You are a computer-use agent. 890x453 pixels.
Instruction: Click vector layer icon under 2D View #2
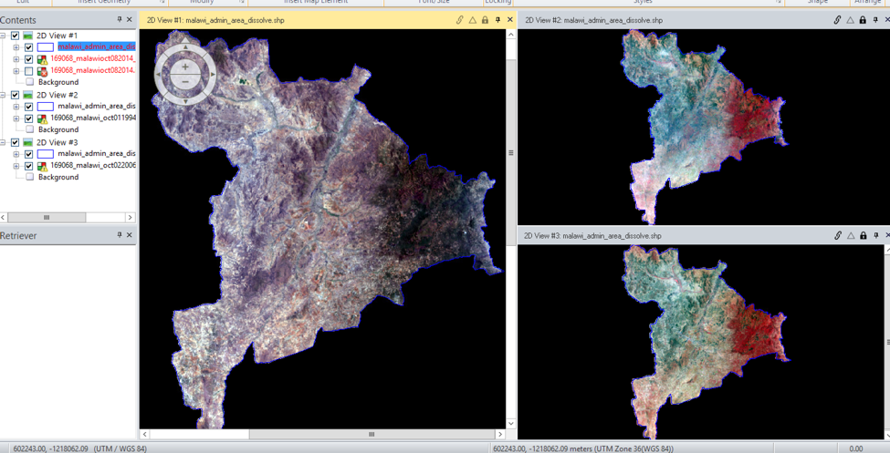point(46,106)
